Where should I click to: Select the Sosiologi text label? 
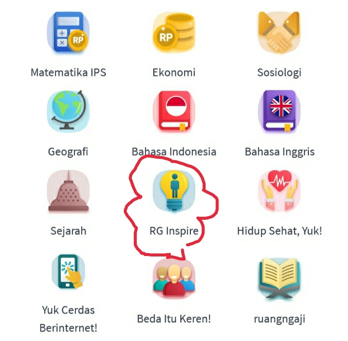pos(279,73)
